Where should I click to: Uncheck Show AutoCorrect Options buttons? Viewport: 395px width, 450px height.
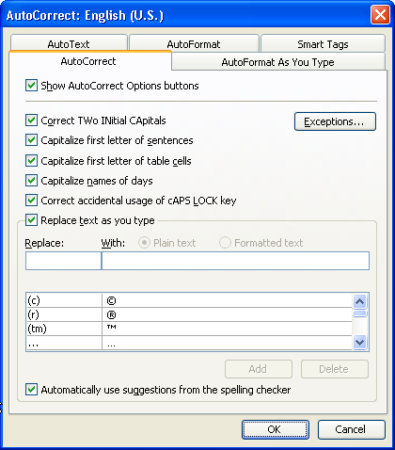31,86
